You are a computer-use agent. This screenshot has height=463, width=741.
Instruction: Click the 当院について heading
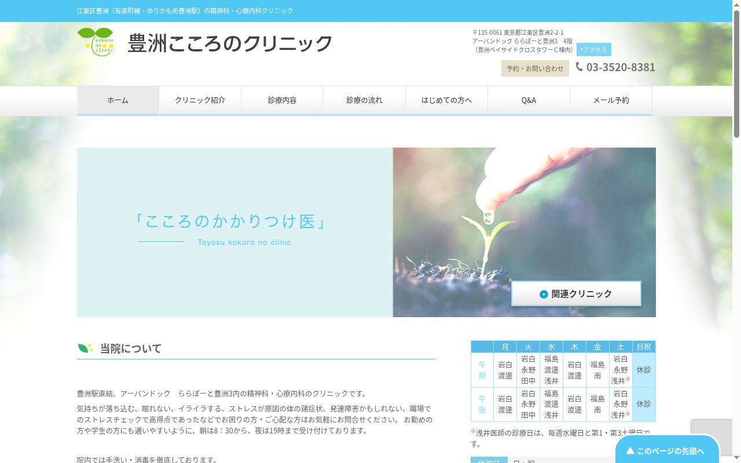pyautogui.click(x=131, y=348)
